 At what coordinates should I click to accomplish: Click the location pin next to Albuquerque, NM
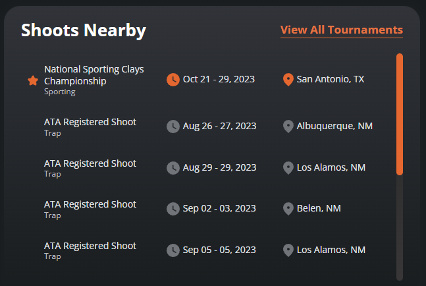[x=288, y=127]
